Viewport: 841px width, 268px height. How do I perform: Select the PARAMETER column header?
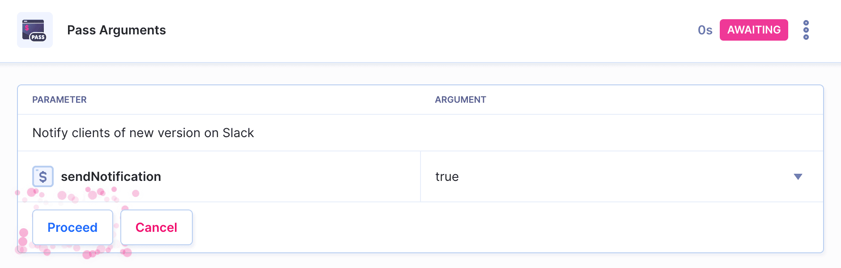(59, 100)
